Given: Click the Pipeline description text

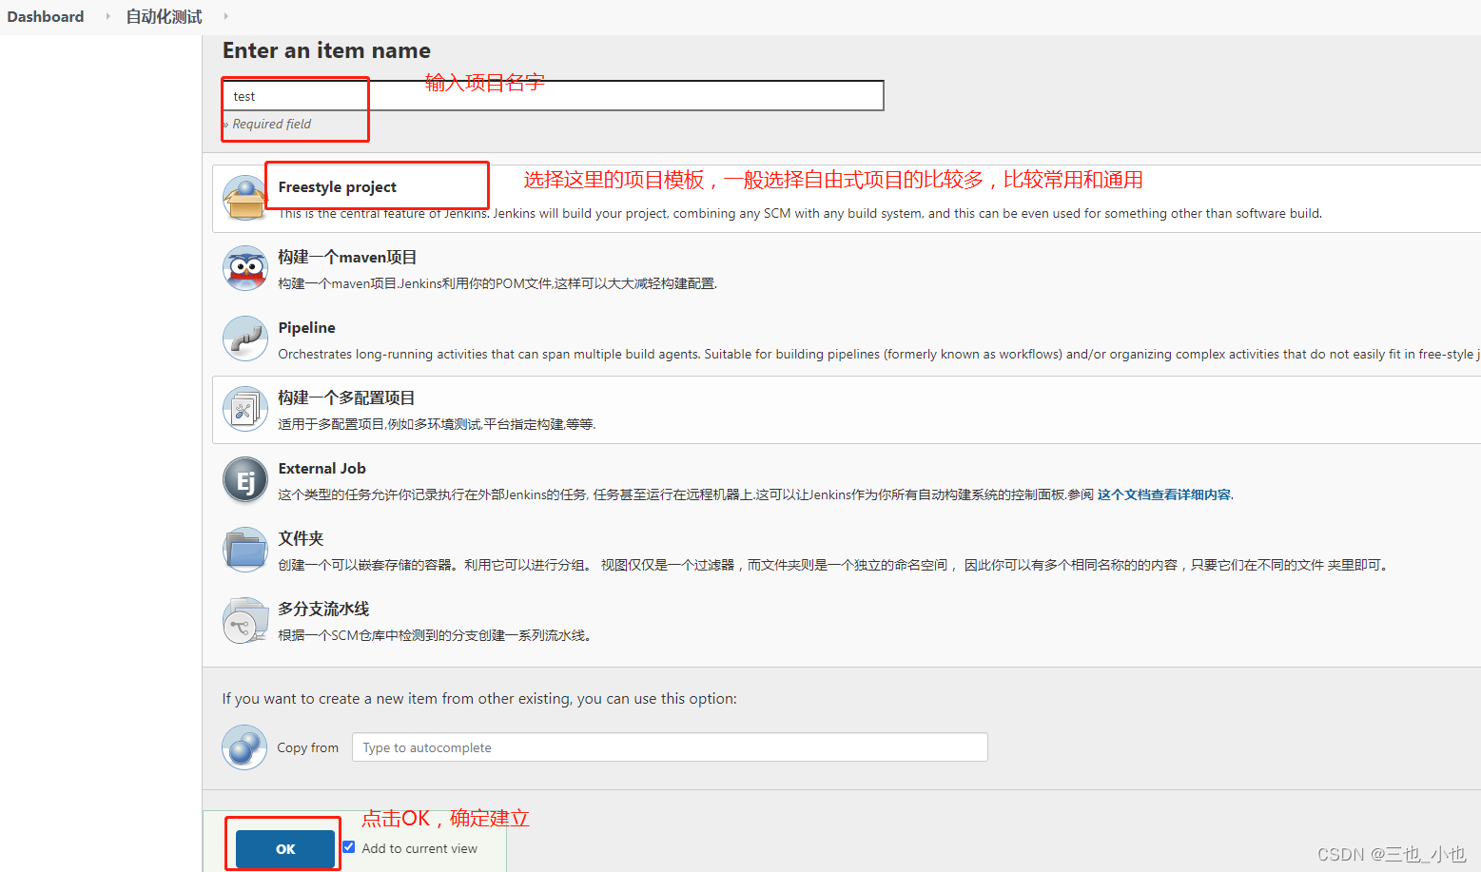Looking at the screenshot, I should tap(879, 354).
